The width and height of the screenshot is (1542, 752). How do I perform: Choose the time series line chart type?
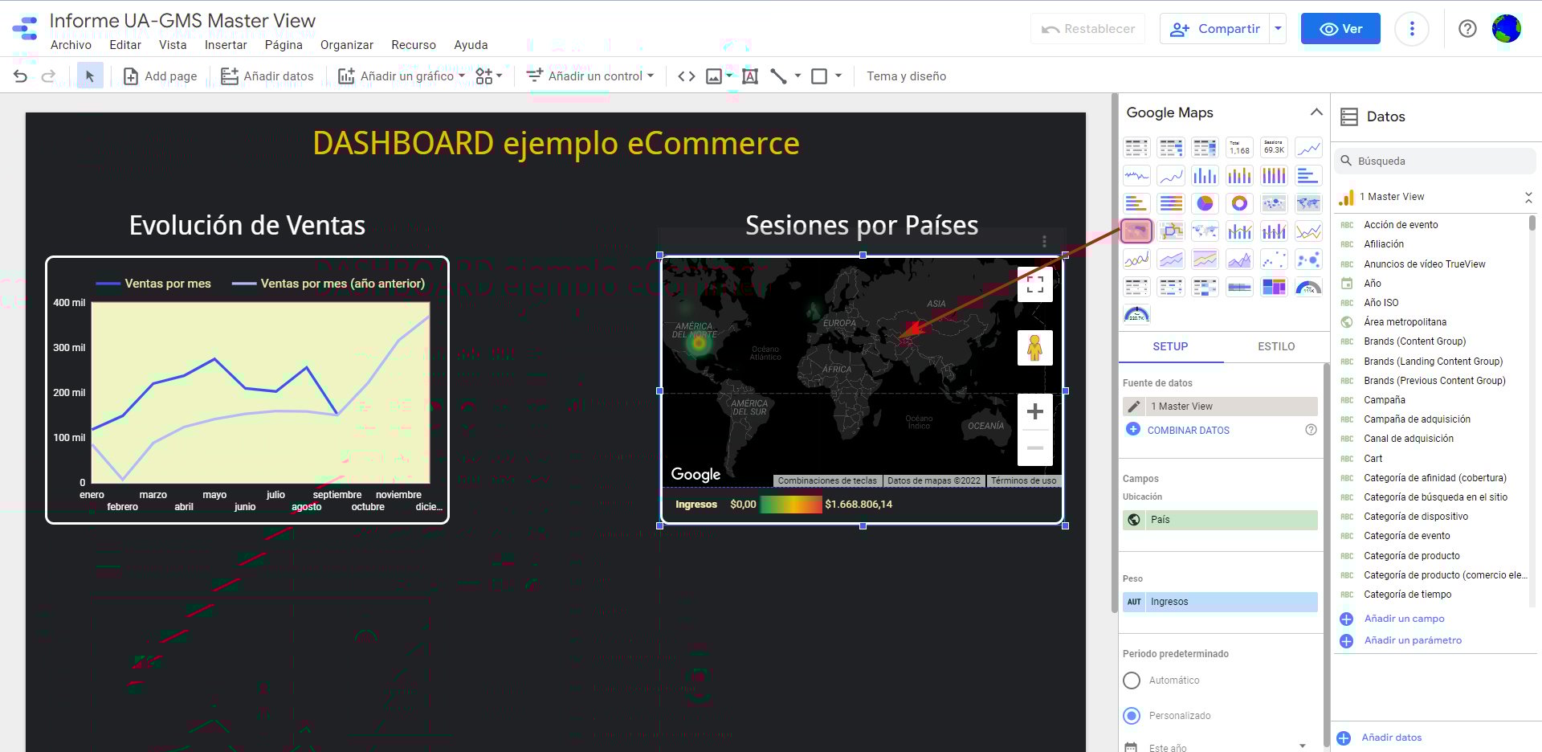pyautogui.click(x=1308, y=148)
